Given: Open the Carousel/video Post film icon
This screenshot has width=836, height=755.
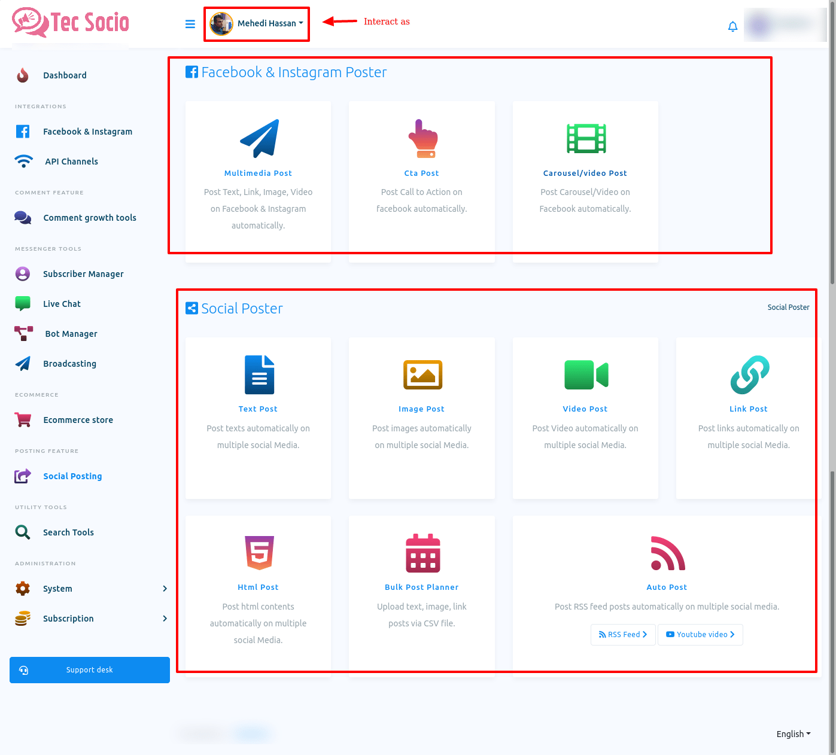Looking at the screenshot, I should [586, 138].
